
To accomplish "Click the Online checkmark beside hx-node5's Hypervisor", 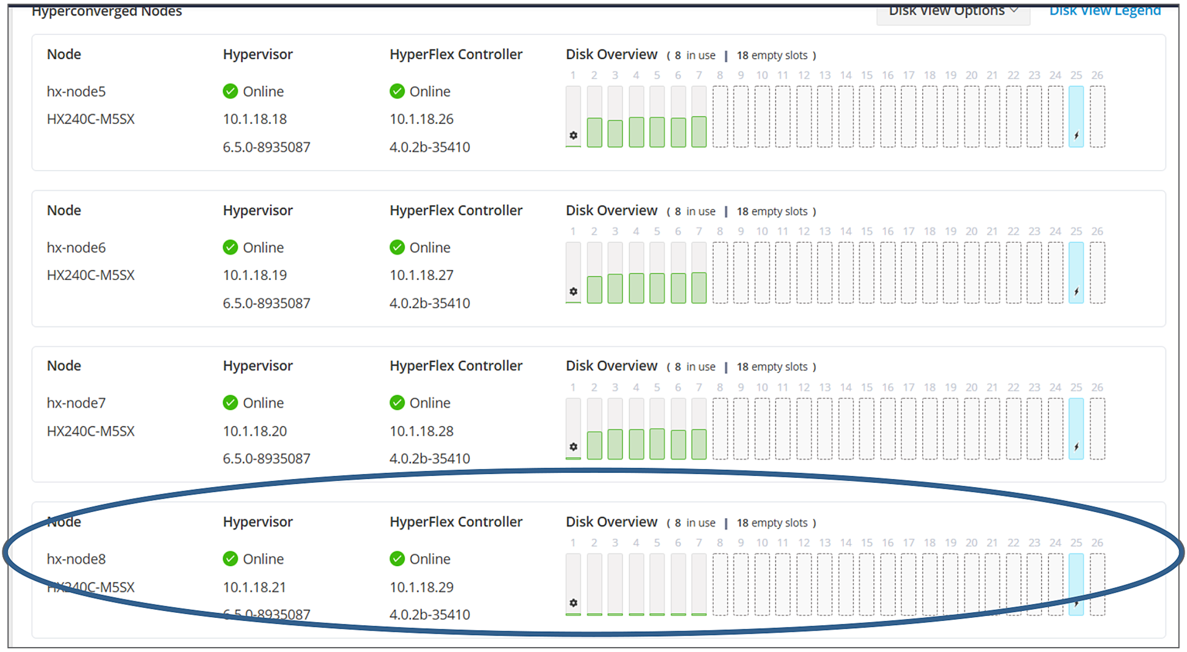I will pos(230,90).
